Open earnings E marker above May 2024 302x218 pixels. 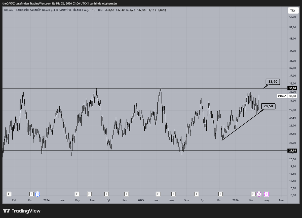tap(77, 194)
